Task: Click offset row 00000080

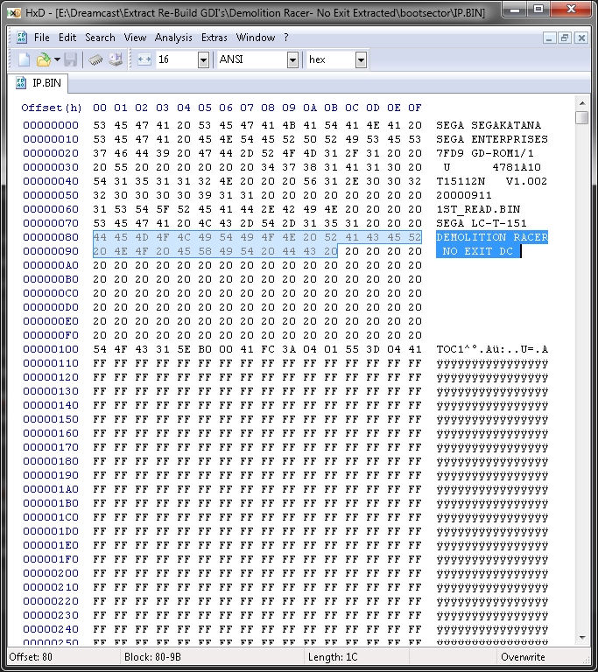Action: tap(51, 237)
